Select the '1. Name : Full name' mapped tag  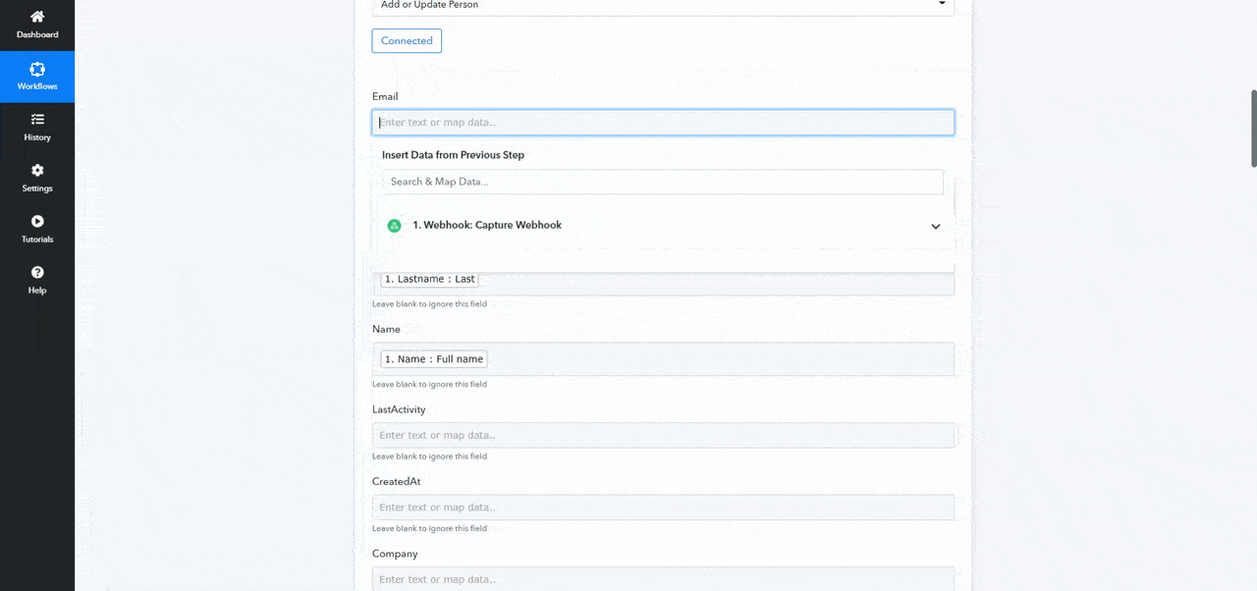click(x=434, y=359)
